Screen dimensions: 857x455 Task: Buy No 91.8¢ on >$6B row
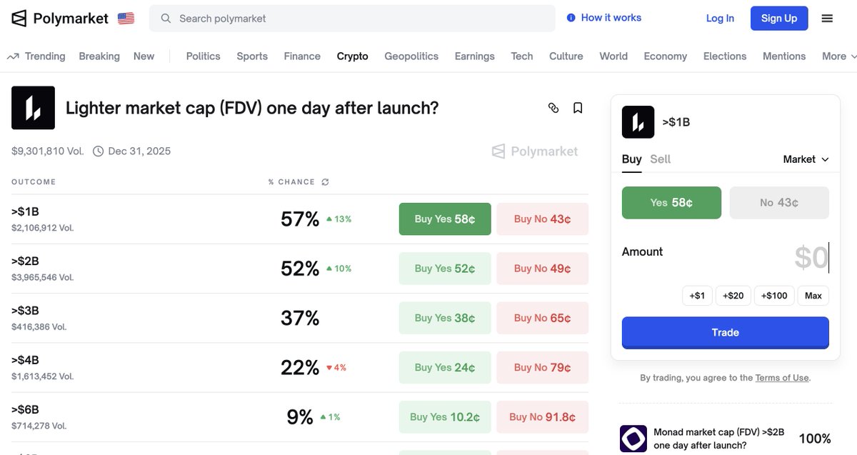(x=543, y=417)
